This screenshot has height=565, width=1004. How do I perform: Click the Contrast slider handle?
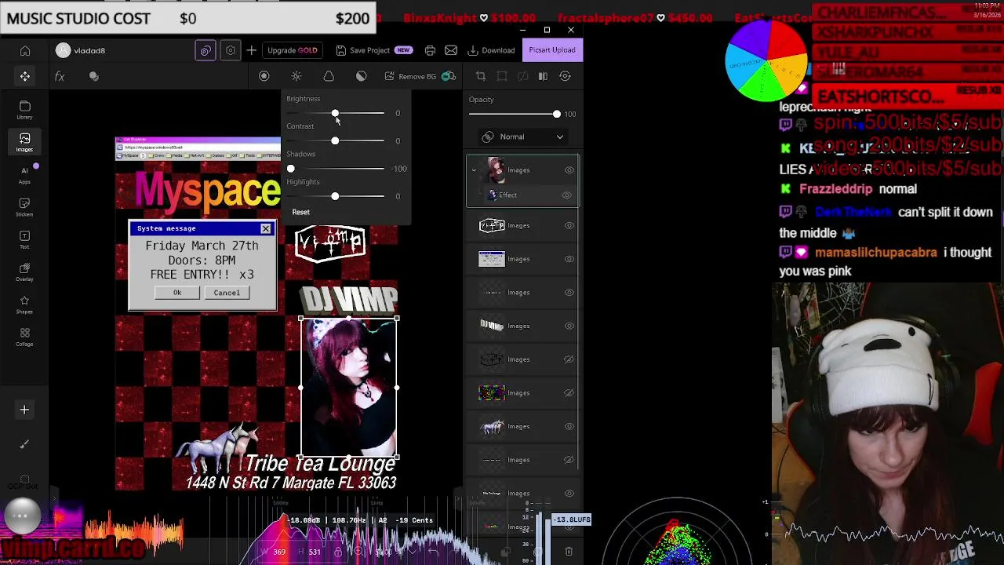pyautogui.click(x=335, y=140)
